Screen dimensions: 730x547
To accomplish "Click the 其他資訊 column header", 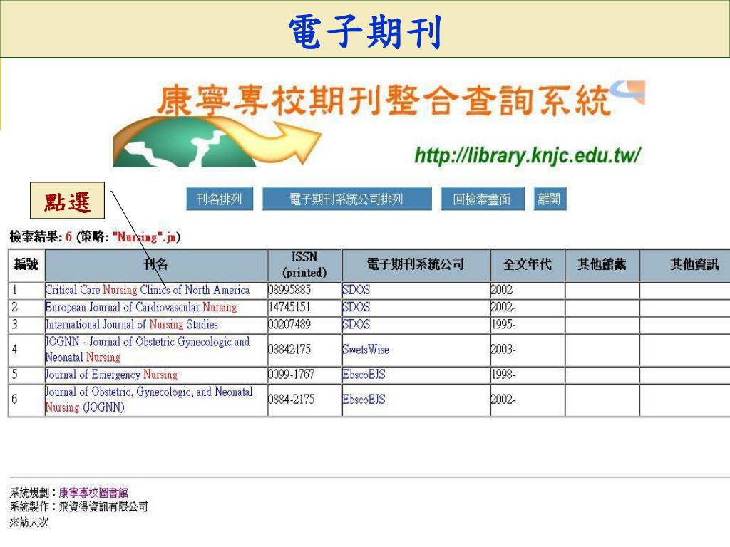I will (685, 265).
